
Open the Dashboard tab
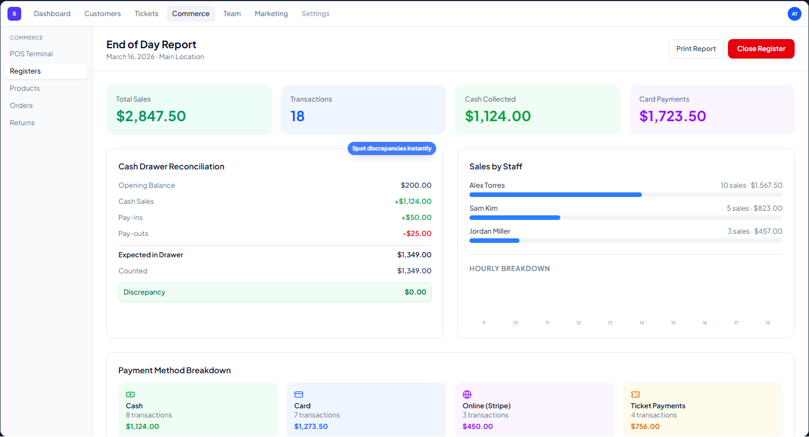[52, 14]
